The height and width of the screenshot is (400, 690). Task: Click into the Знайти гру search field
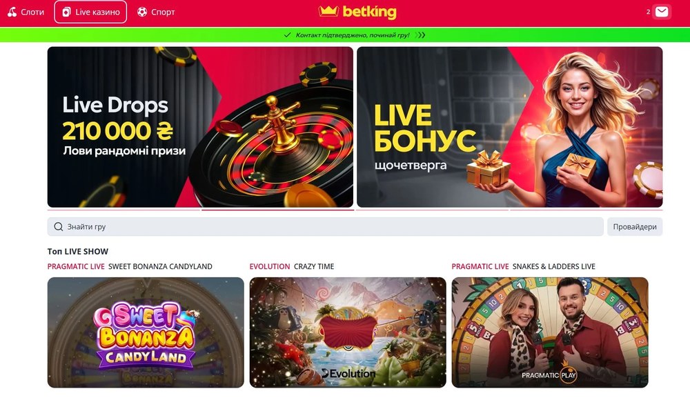[x=325, y=227]
